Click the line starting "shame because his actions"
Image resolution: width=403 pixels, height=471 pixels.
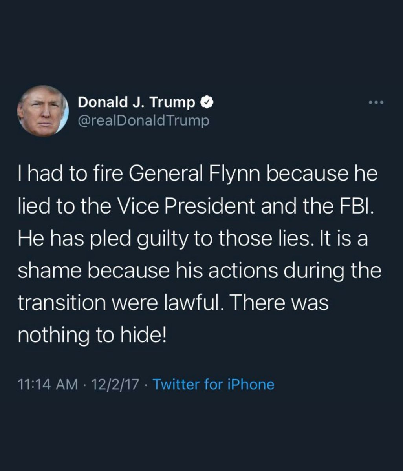click(x=200, y=271)
